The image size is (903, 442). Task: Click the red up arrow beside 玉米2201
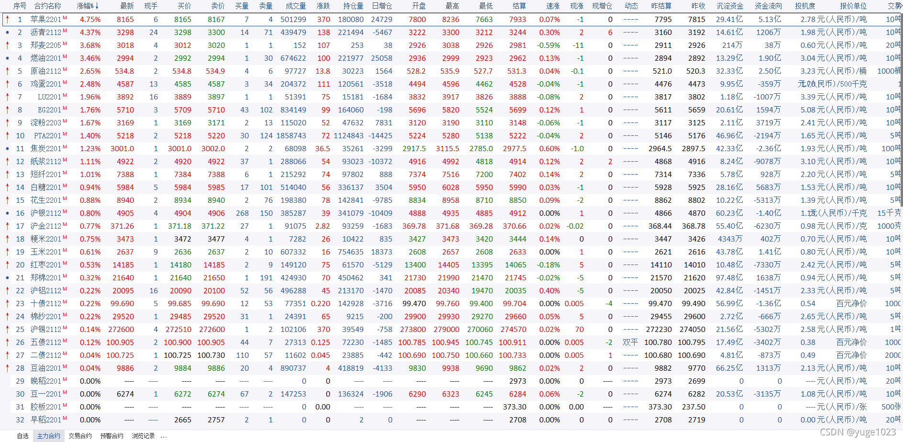pyautogui.click(x=7, y=252)
